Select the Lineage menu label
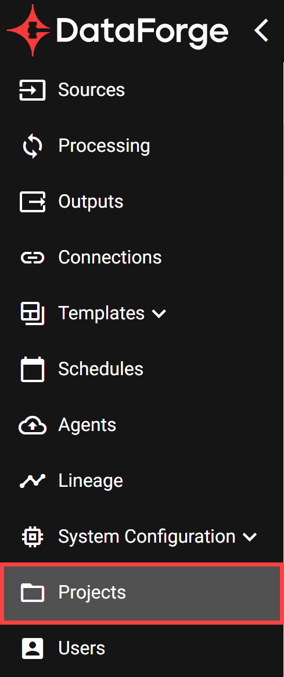Viewport: 284px width, 677px height. click(91, 480)
